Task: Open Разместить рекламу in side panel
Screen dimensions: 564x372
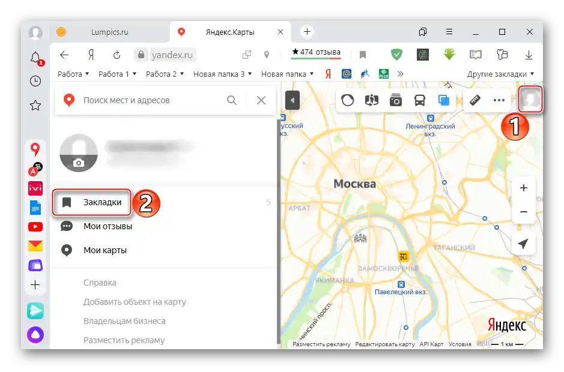Action: tap(124, 340)
